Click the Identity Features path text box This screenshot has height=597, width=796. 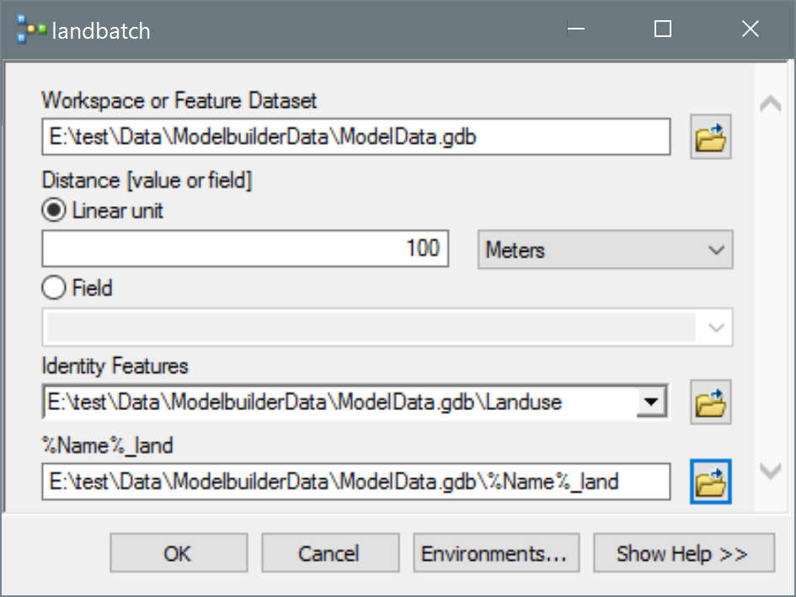point(337,403)
